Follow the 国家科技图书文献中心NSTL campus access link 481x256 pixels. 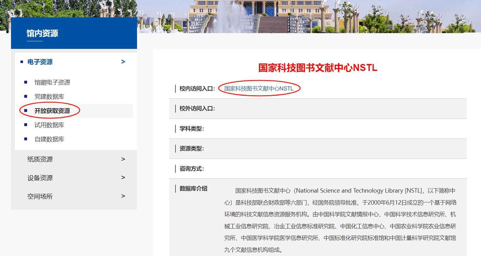pyautogui.click(x=259, y=89)
